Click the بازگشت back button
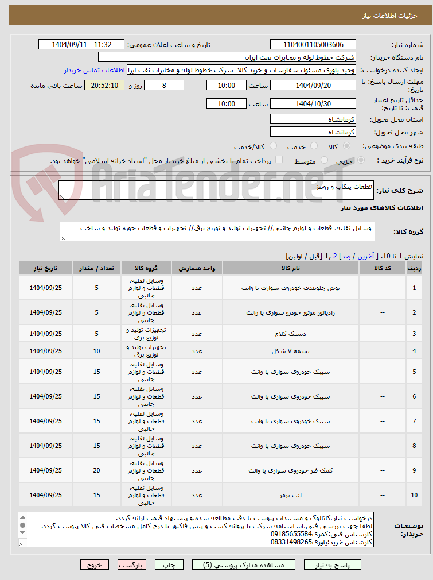This screenshot has width=433, height=580. 132,564
